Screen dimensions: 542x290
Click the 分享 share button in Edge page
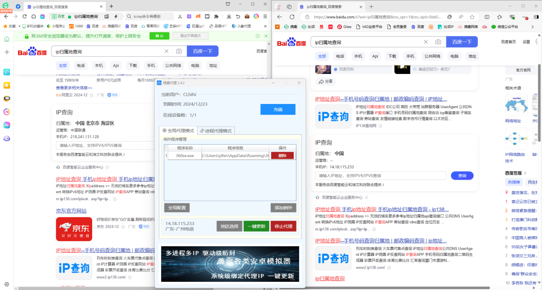(325, 81)
